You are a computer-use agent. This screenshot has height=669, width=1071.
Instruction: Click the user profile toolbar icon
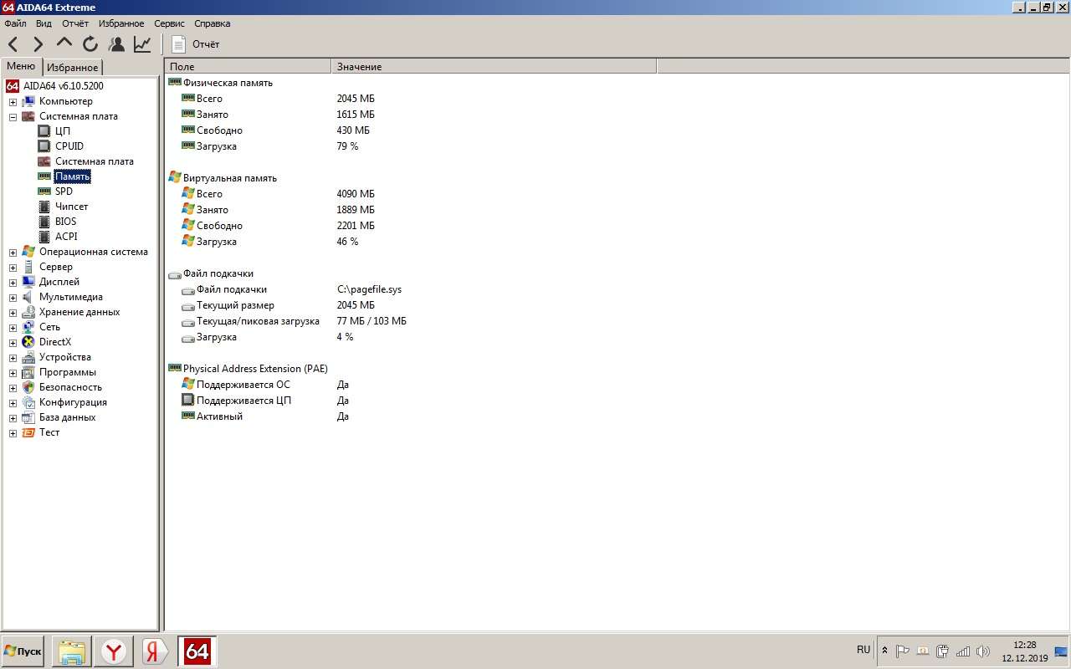coord(116,44)
